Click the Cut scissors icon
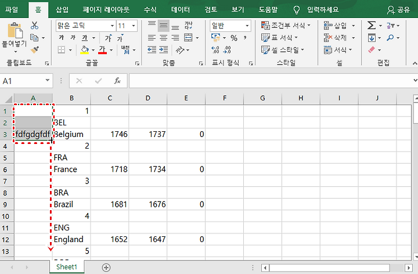Screen dimensions: 418x274 click(34, 26)
